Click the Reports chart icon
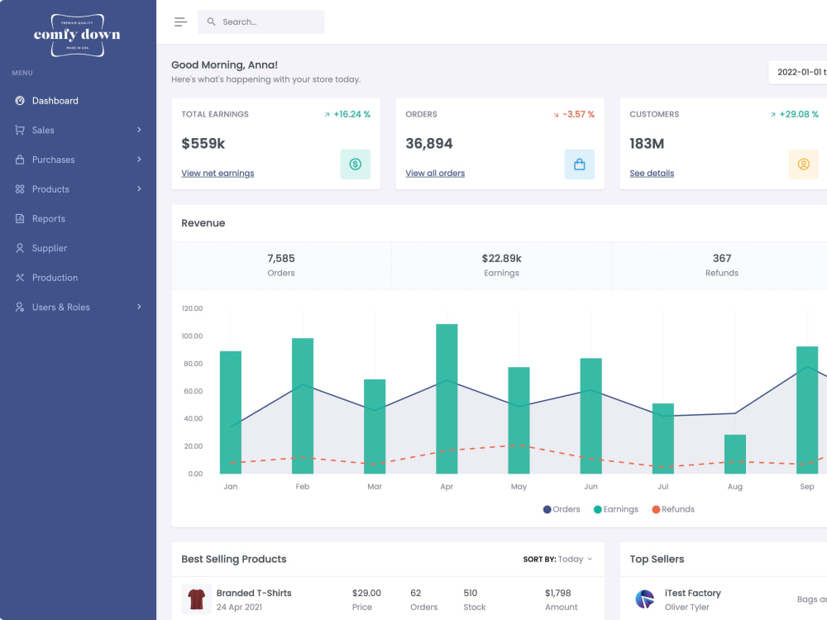The height and width of the screenshot is (620, 827). 20,218
